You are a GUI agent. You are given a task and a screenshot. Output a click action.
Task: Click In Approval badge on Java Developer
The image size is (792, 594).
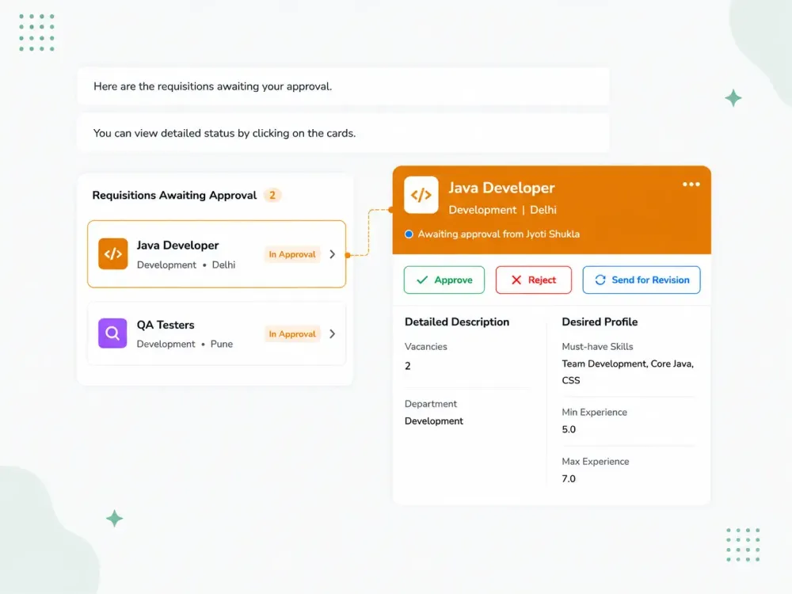click(x=292, y=254)
